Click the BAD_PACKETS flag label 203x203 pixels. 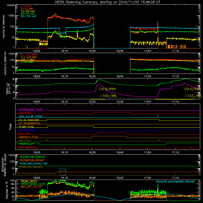click(x=28, y=147)
